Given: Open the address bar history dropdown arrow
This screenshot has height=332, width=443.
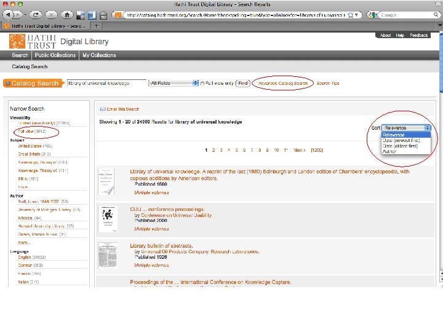Looking at the screenshot, I should pos(356,15).
